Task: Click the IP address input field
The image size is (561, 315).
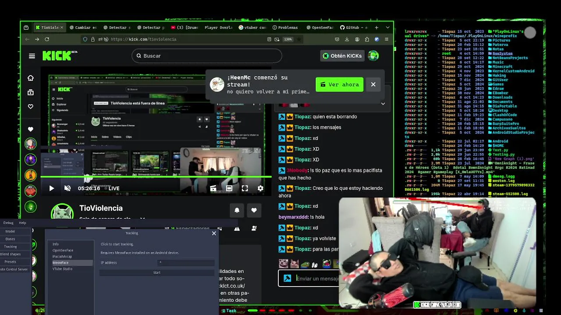Action: [186, 262]
